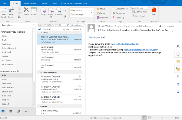Archive the selected message
Viewport: 182px width, 120px height.
34,11
